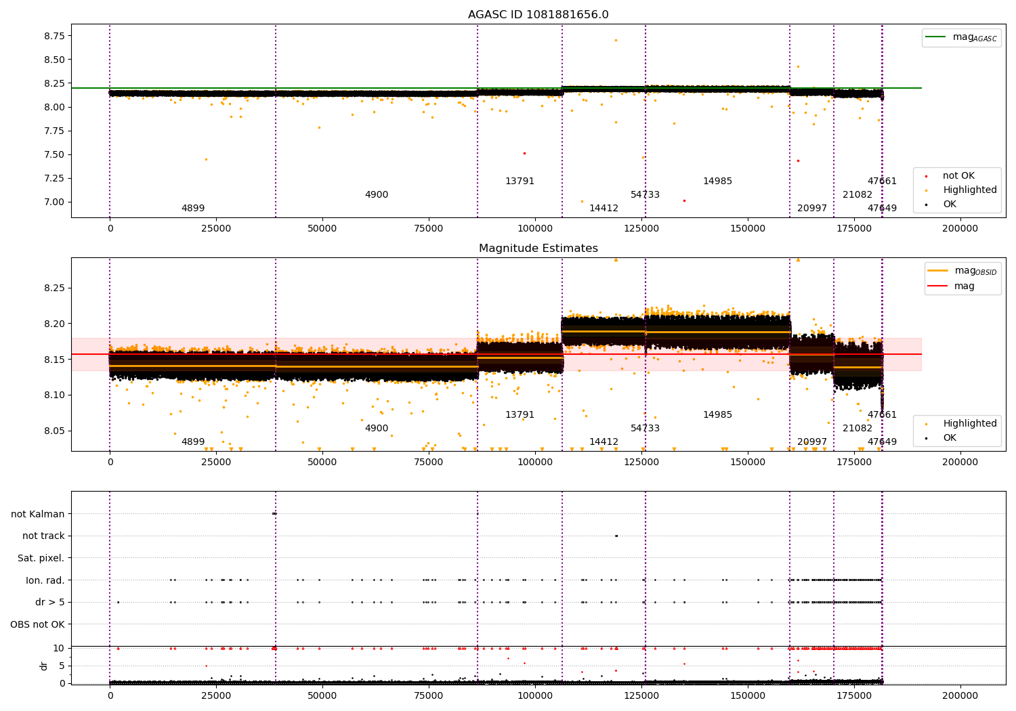Viewport: 1016px width, 711px height.
Task: Click obsid label 13791 in AGASC ID plot
Action: click(x=520, y=181)
